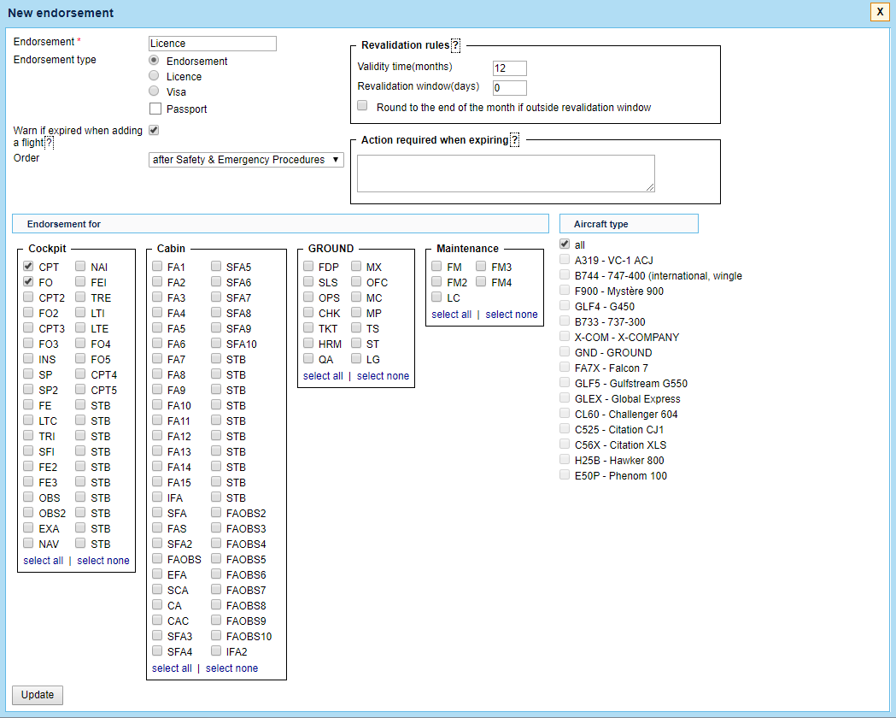Uncheck the FO cockpit checkbox
Viewport: 896px width, 718px height.
pos(28,282)
